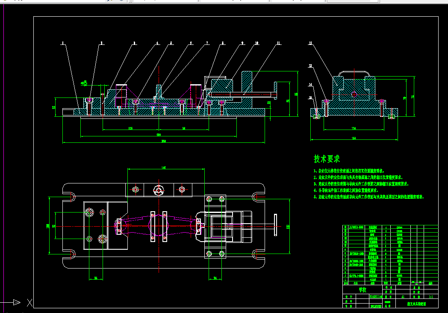Select the 学校 text in title block
Viewport: 448px width, 313px height.
[363, 289]
